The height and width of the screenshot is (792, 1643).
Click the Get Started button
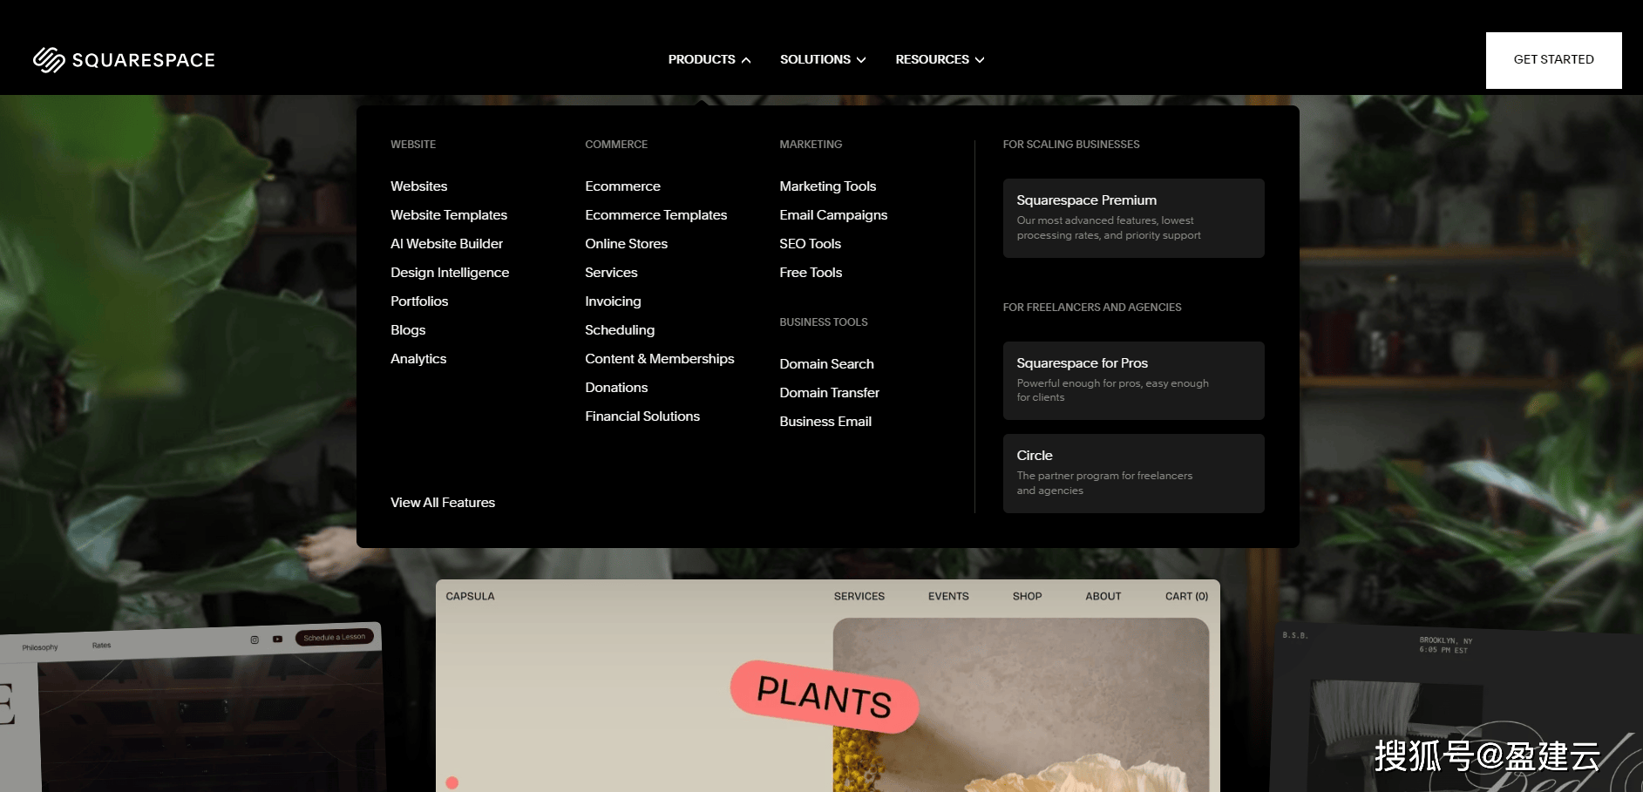click(x=1553, y=60)
